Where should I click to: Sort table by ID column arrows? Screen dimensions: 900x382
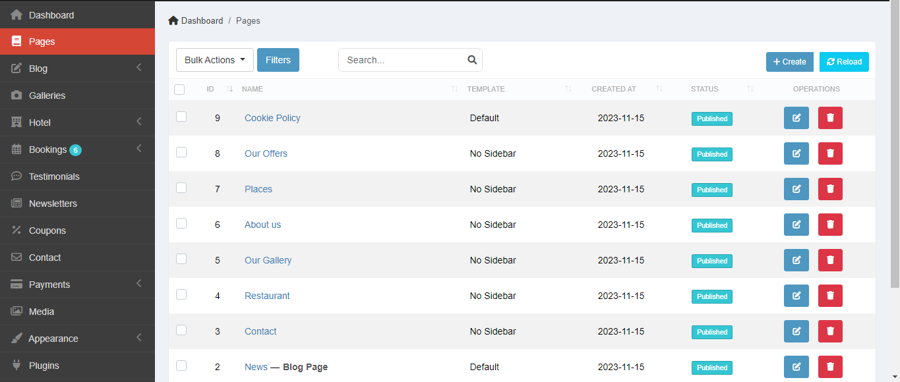229,89
